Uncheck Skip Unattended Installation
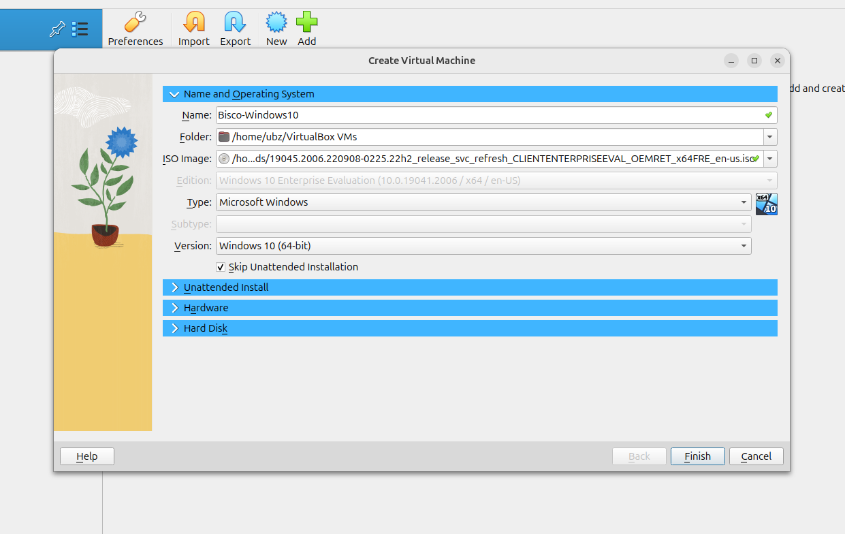 (x=221, y=267)
